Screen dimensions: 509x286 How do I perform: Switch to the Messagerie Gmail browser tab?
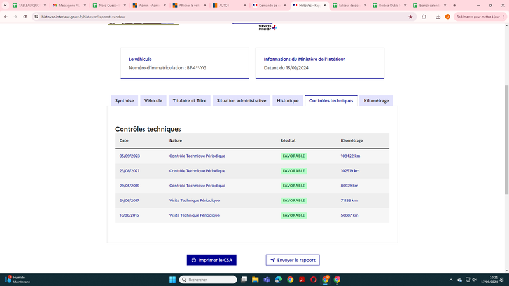[x=69, y=5]
